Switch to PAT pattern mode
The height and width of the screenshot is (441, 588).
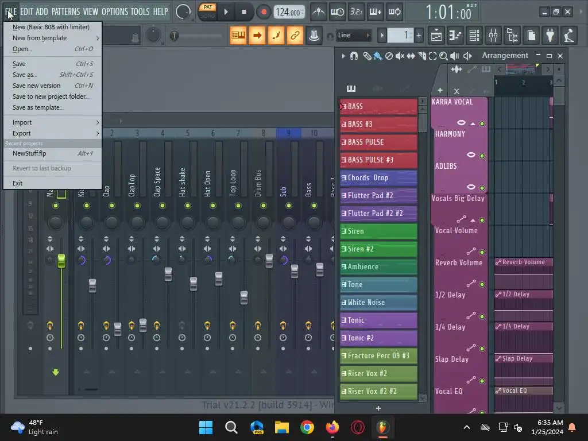coord(208,7)
